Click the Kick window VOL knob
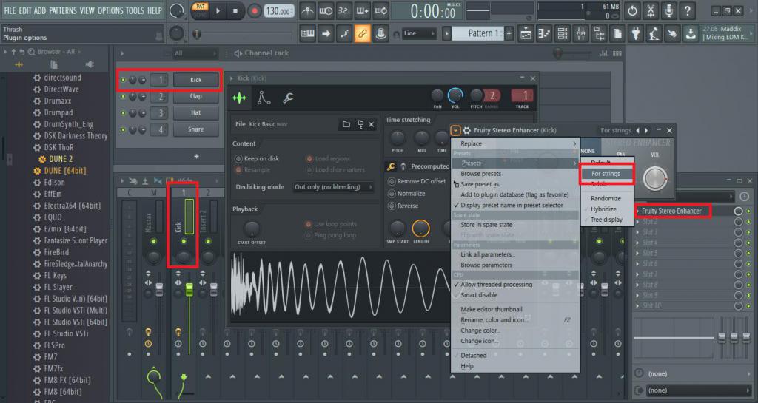Screen dimensions: 758x403 click(455, 95)
